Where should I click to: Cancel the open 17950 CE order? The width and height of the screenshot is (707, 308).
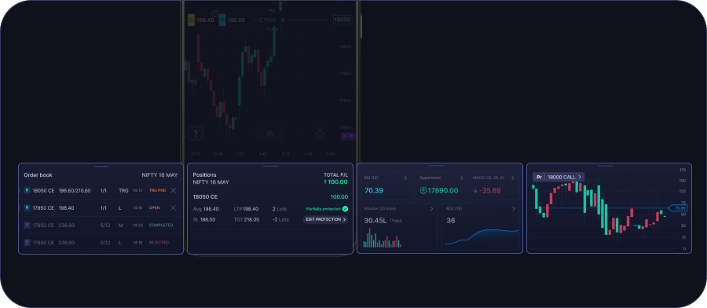pyautogui.click(x=173, y=208)
